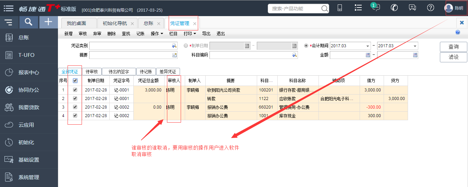
Task: Select the 制单日期 radio button
Action: click(x=186, y=46)
